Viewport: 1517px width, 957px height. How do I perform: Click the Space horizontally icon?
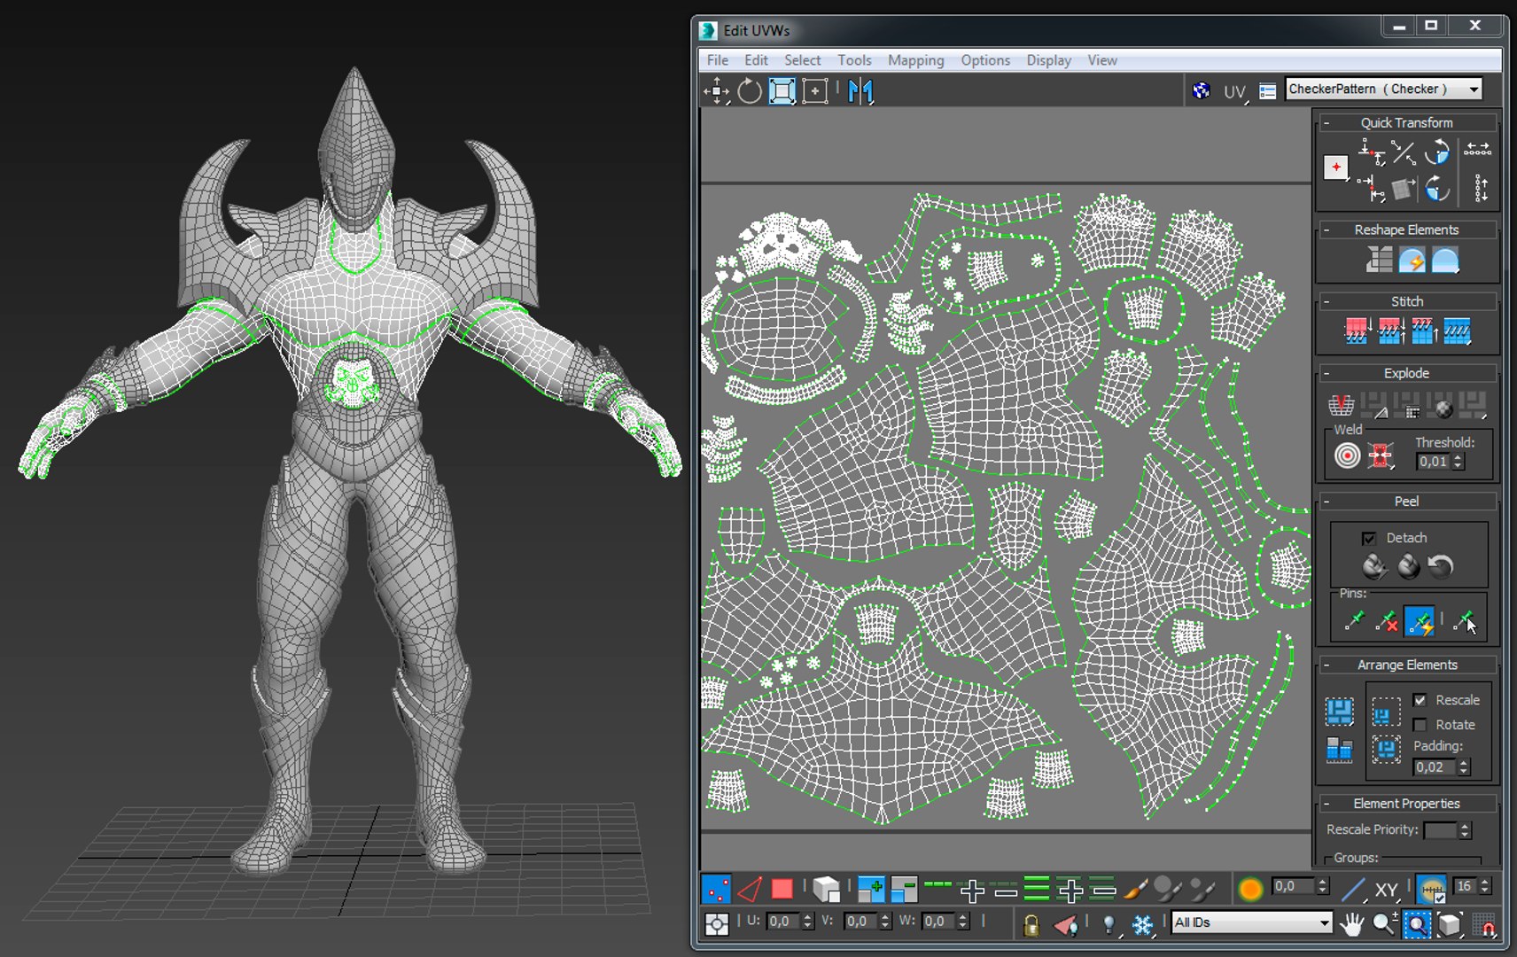click(1477, 151)
